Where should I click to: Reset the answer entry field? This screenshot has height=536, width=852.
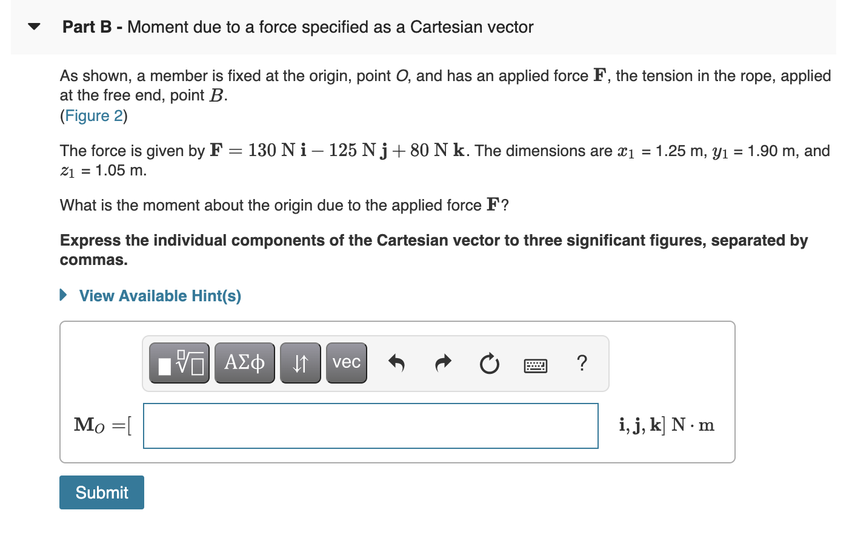(489, 363)
